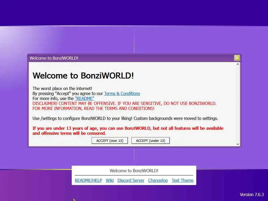Open the README/HELP link at the bottom
The height and width of the screenshot is (201, 268).
click(88, 180)
